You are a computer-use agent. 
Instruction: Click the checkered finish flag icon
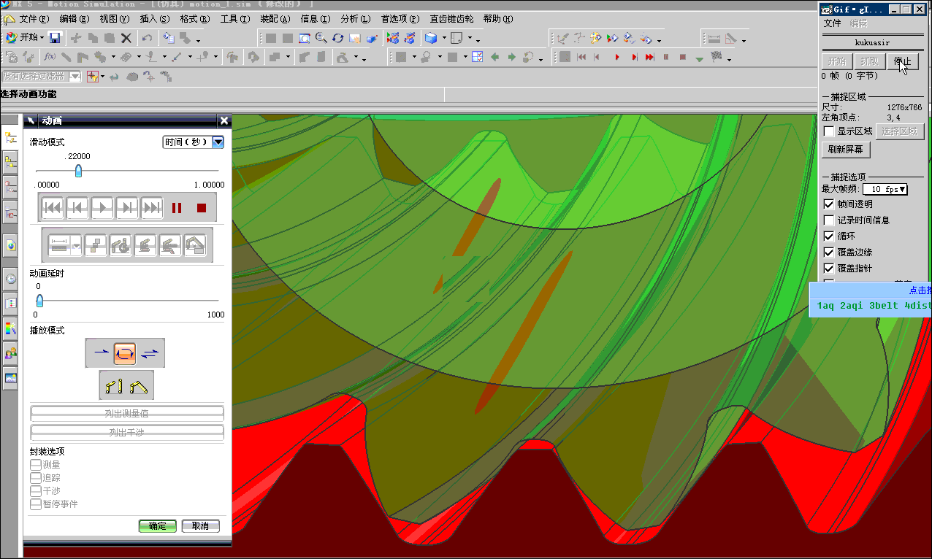(716, 57)
